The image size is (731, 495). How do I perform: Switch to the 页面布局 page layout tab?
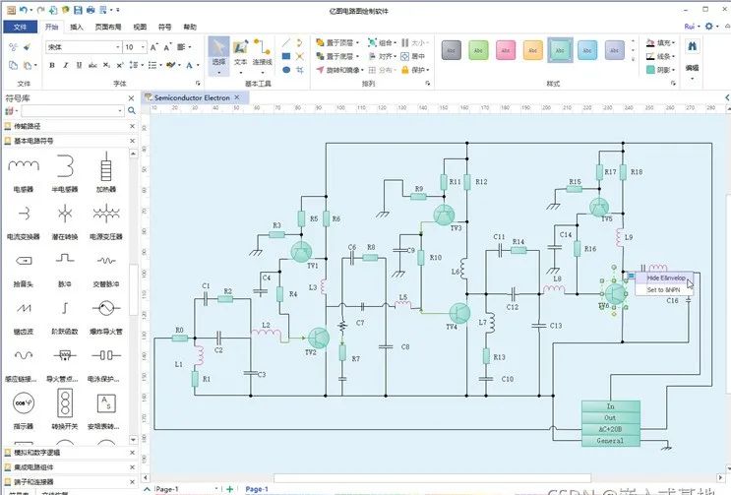[108, 27]
